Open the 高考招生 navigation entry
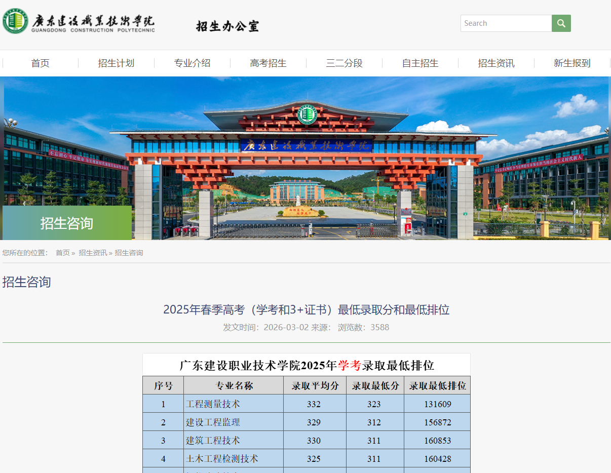Viewport: 611px width, 473px height. click(x=268, y=63)
